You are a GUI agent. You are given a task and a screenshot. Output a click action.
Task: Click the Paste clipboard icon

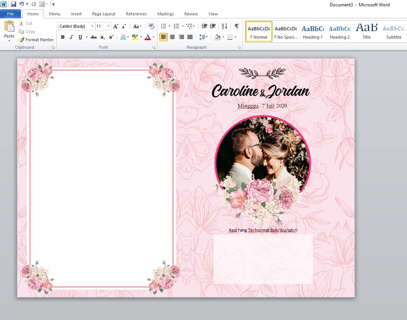pyautogui.click(x=9, y=27)
